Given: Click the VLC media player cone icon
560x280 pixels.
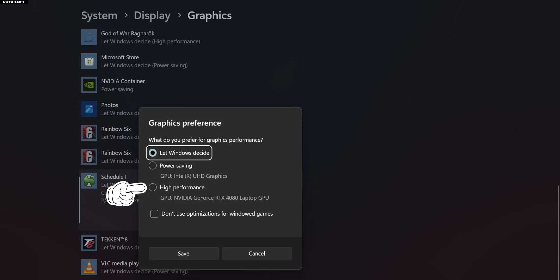Looking at the screenshot, I should pos(89,267).
